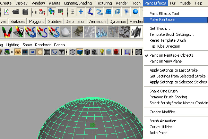Click the green sphere in viewport
Viewport: 208px width, 139px height.
[x=90, y=118]
